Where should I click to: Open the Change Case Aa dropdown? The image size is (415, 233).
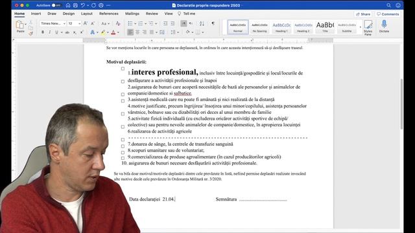[105, 23]
